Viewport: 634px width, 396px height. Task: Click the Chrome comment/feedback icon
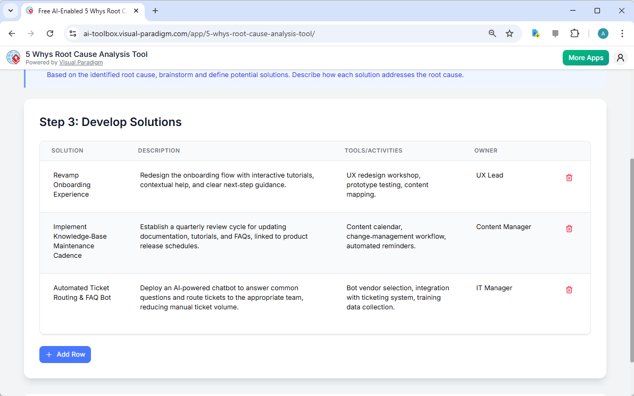(x=555, y=33)
